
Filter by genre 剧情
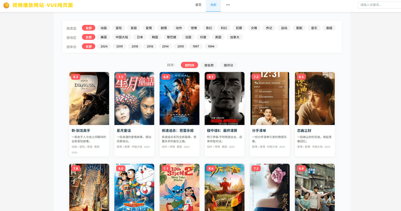click(164, 28)
